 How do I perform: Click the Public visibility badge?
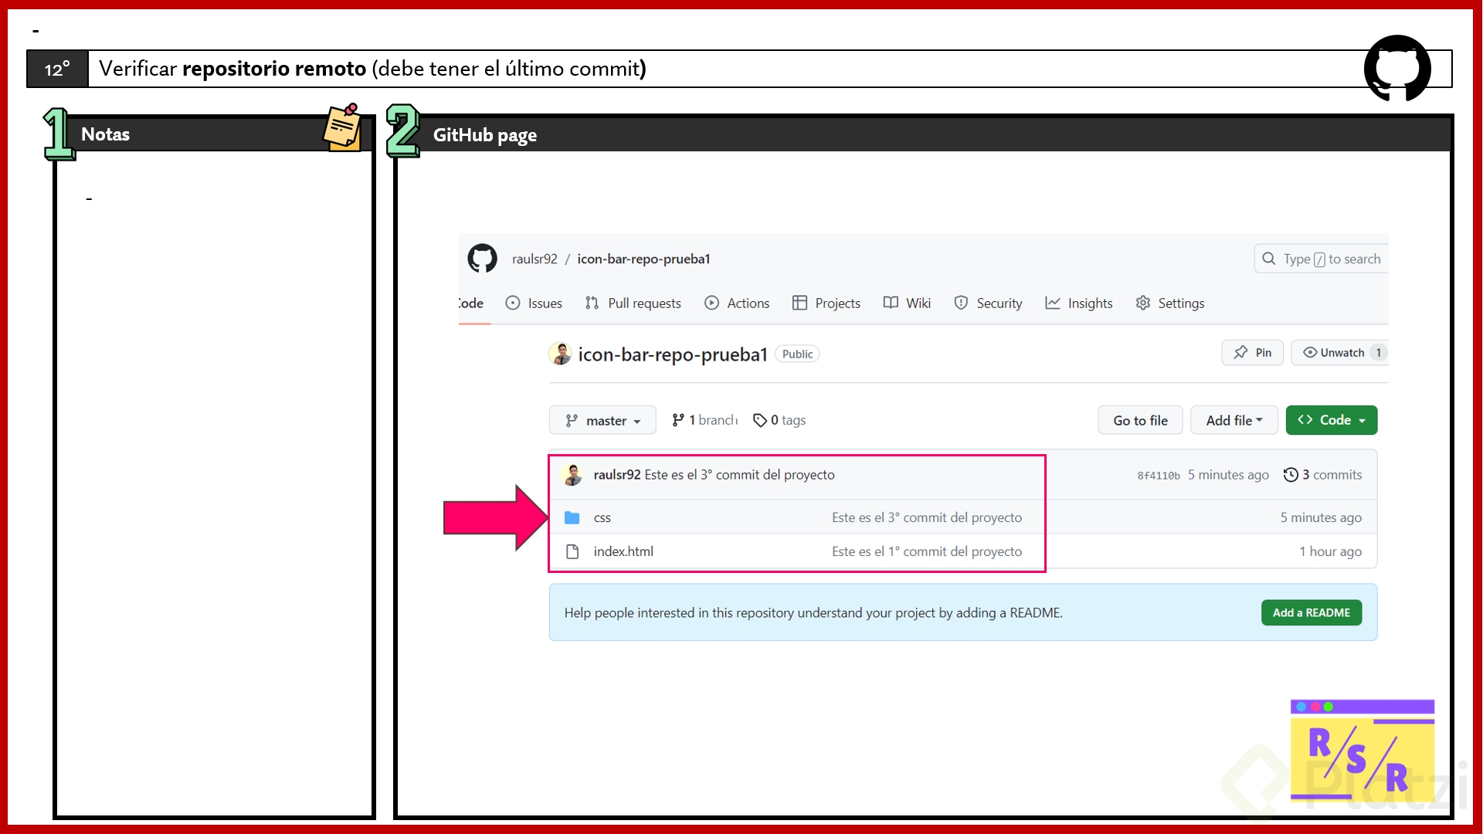coord(797,354)
